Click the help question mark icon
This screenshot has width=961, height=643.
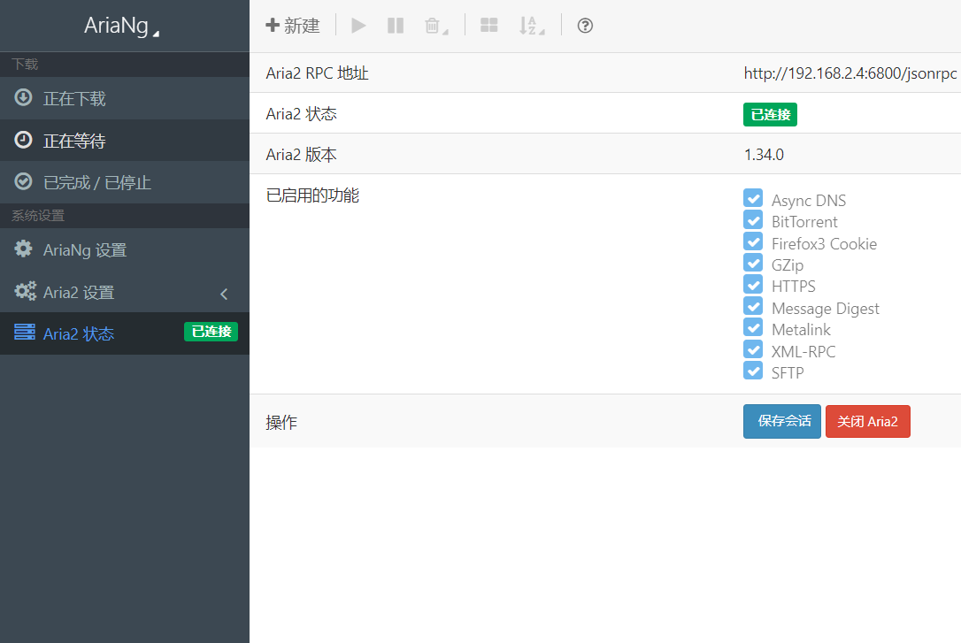(585, 26)
